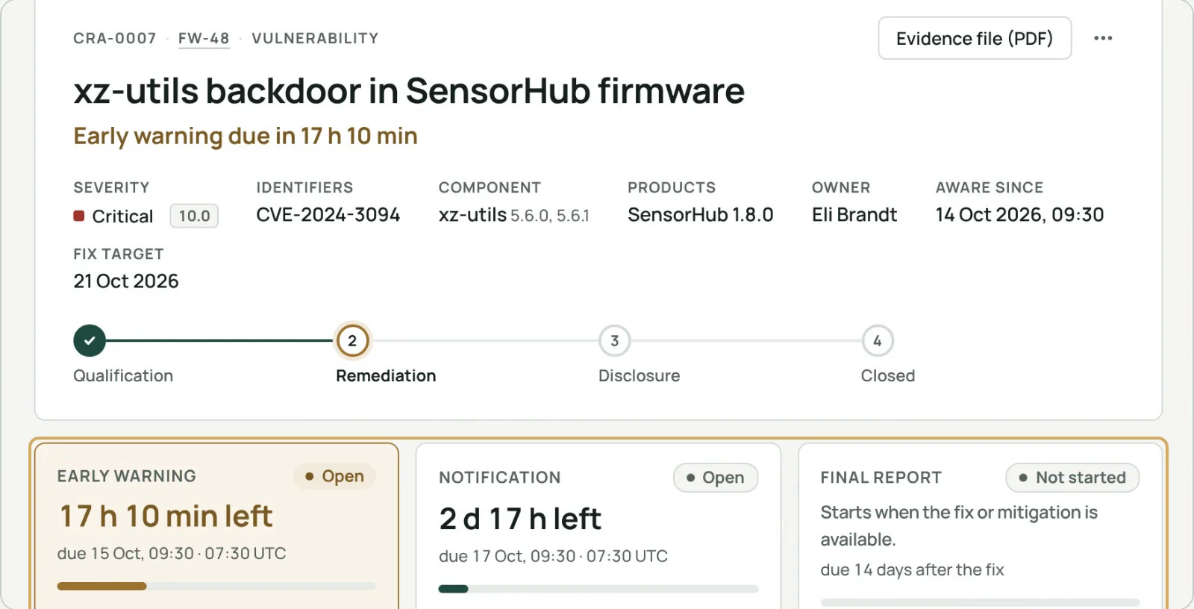This screenshot has width=1194, height=609.
Task: Click the Closed stage label
Action: [888, 375]
